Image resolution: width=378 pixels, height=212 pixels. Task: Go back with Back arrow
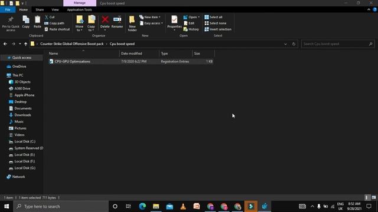[x=5, y=44]
